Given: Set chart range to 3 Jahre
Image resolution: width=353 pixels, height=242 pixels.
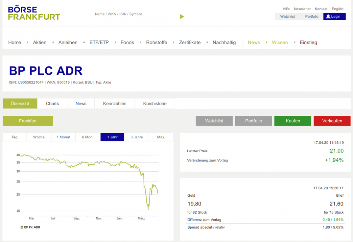Looking at the screenshot, I should 137,137.
